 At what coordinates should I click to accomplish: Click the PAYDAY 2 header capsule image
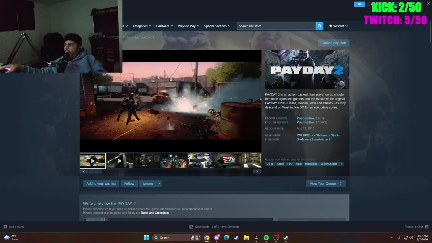pos(307,70)
